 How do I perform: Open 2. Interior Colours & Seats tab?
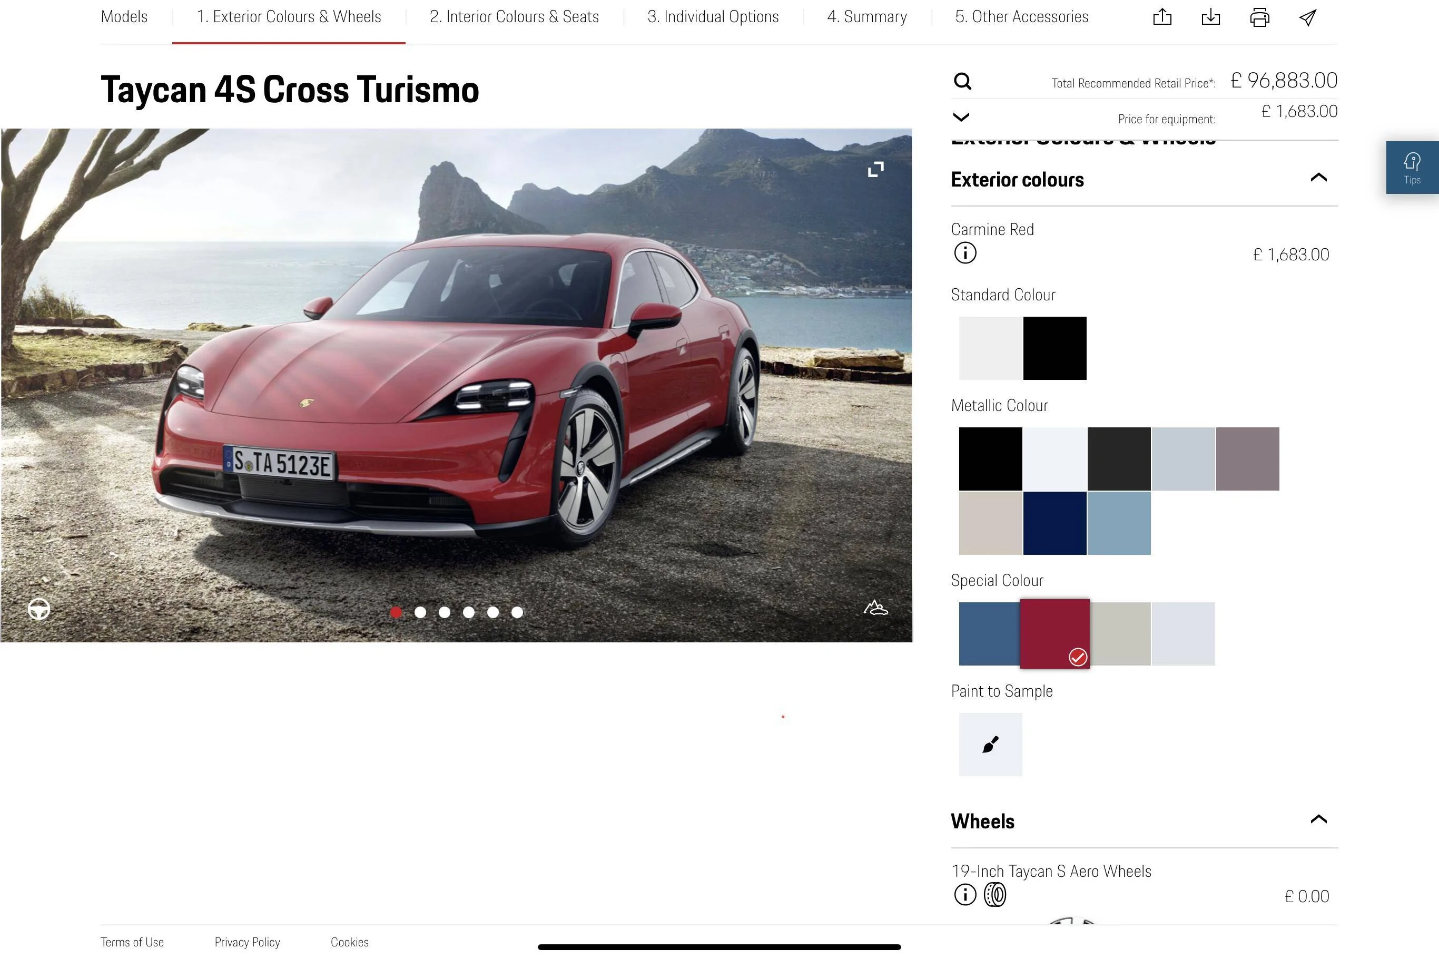tap(514, 17)
